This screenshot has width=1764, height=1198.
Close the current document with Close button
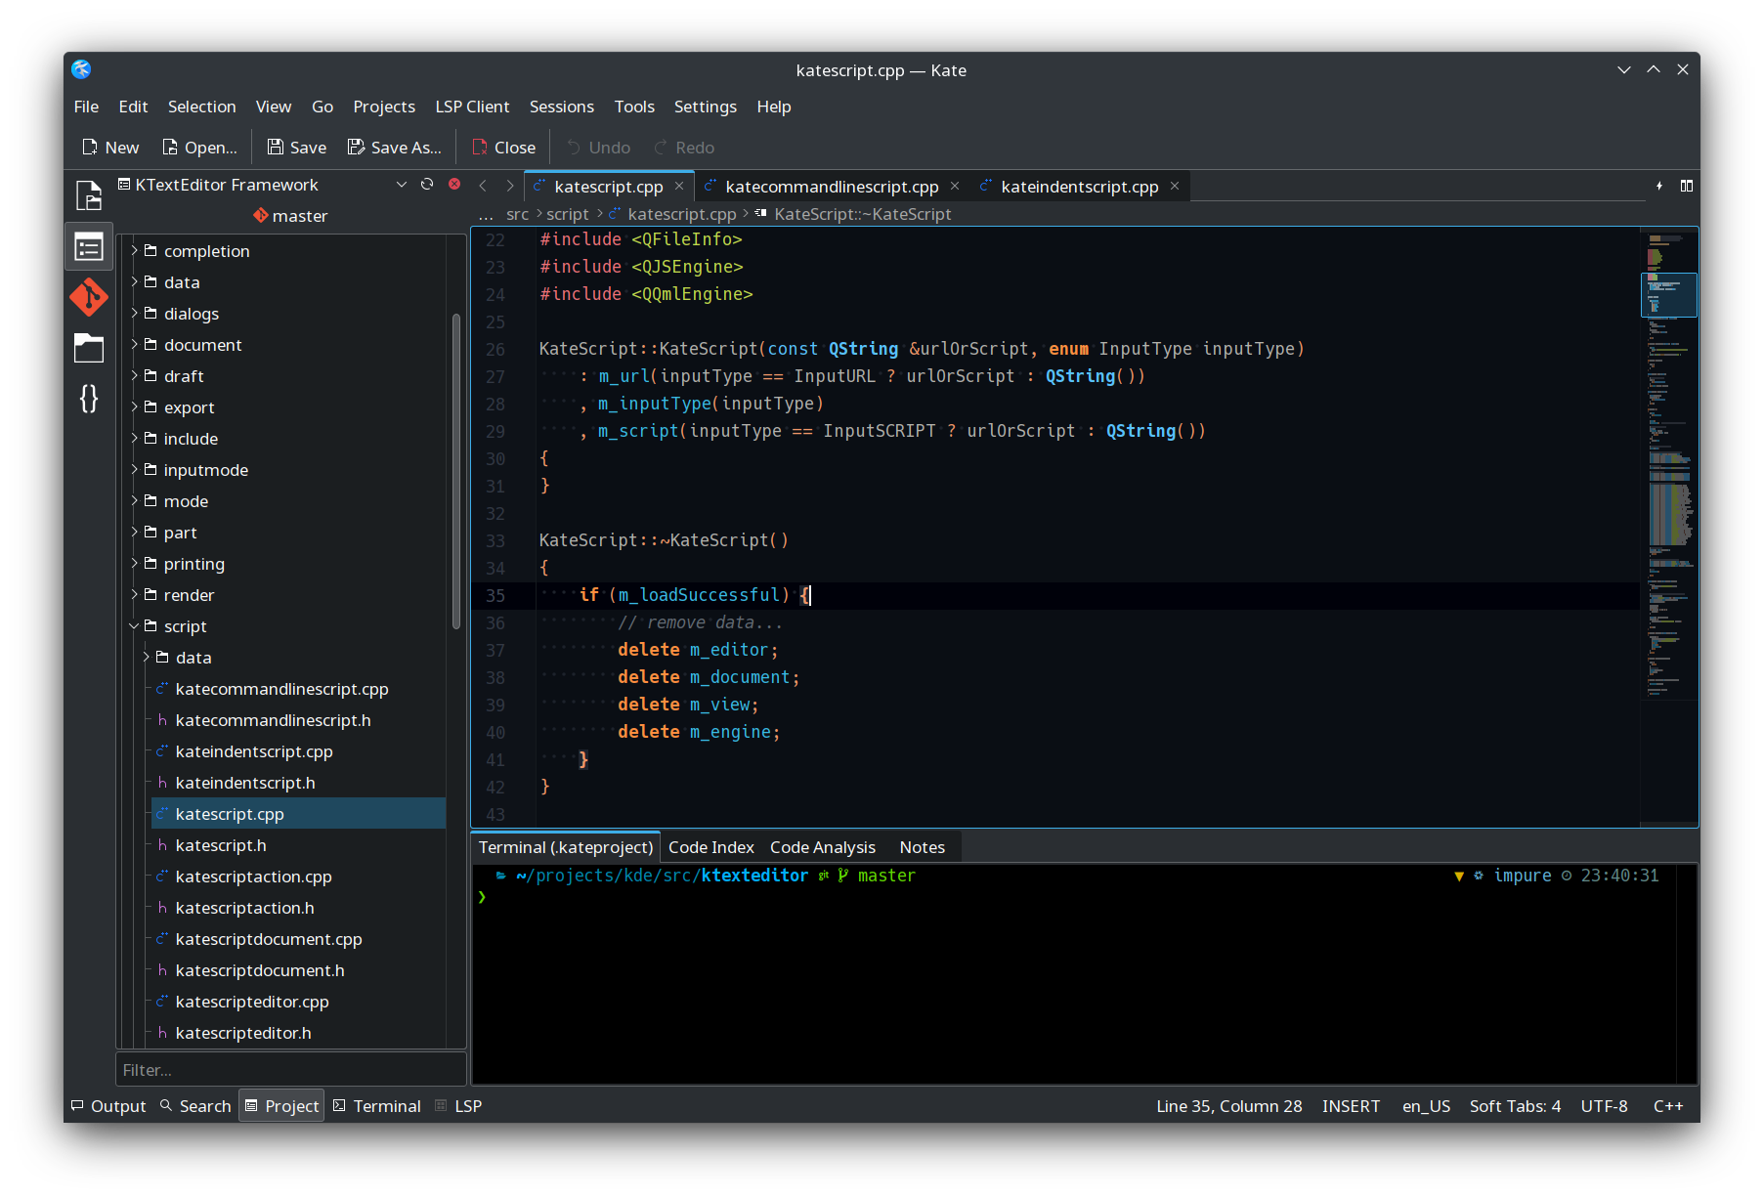point(502,147)
